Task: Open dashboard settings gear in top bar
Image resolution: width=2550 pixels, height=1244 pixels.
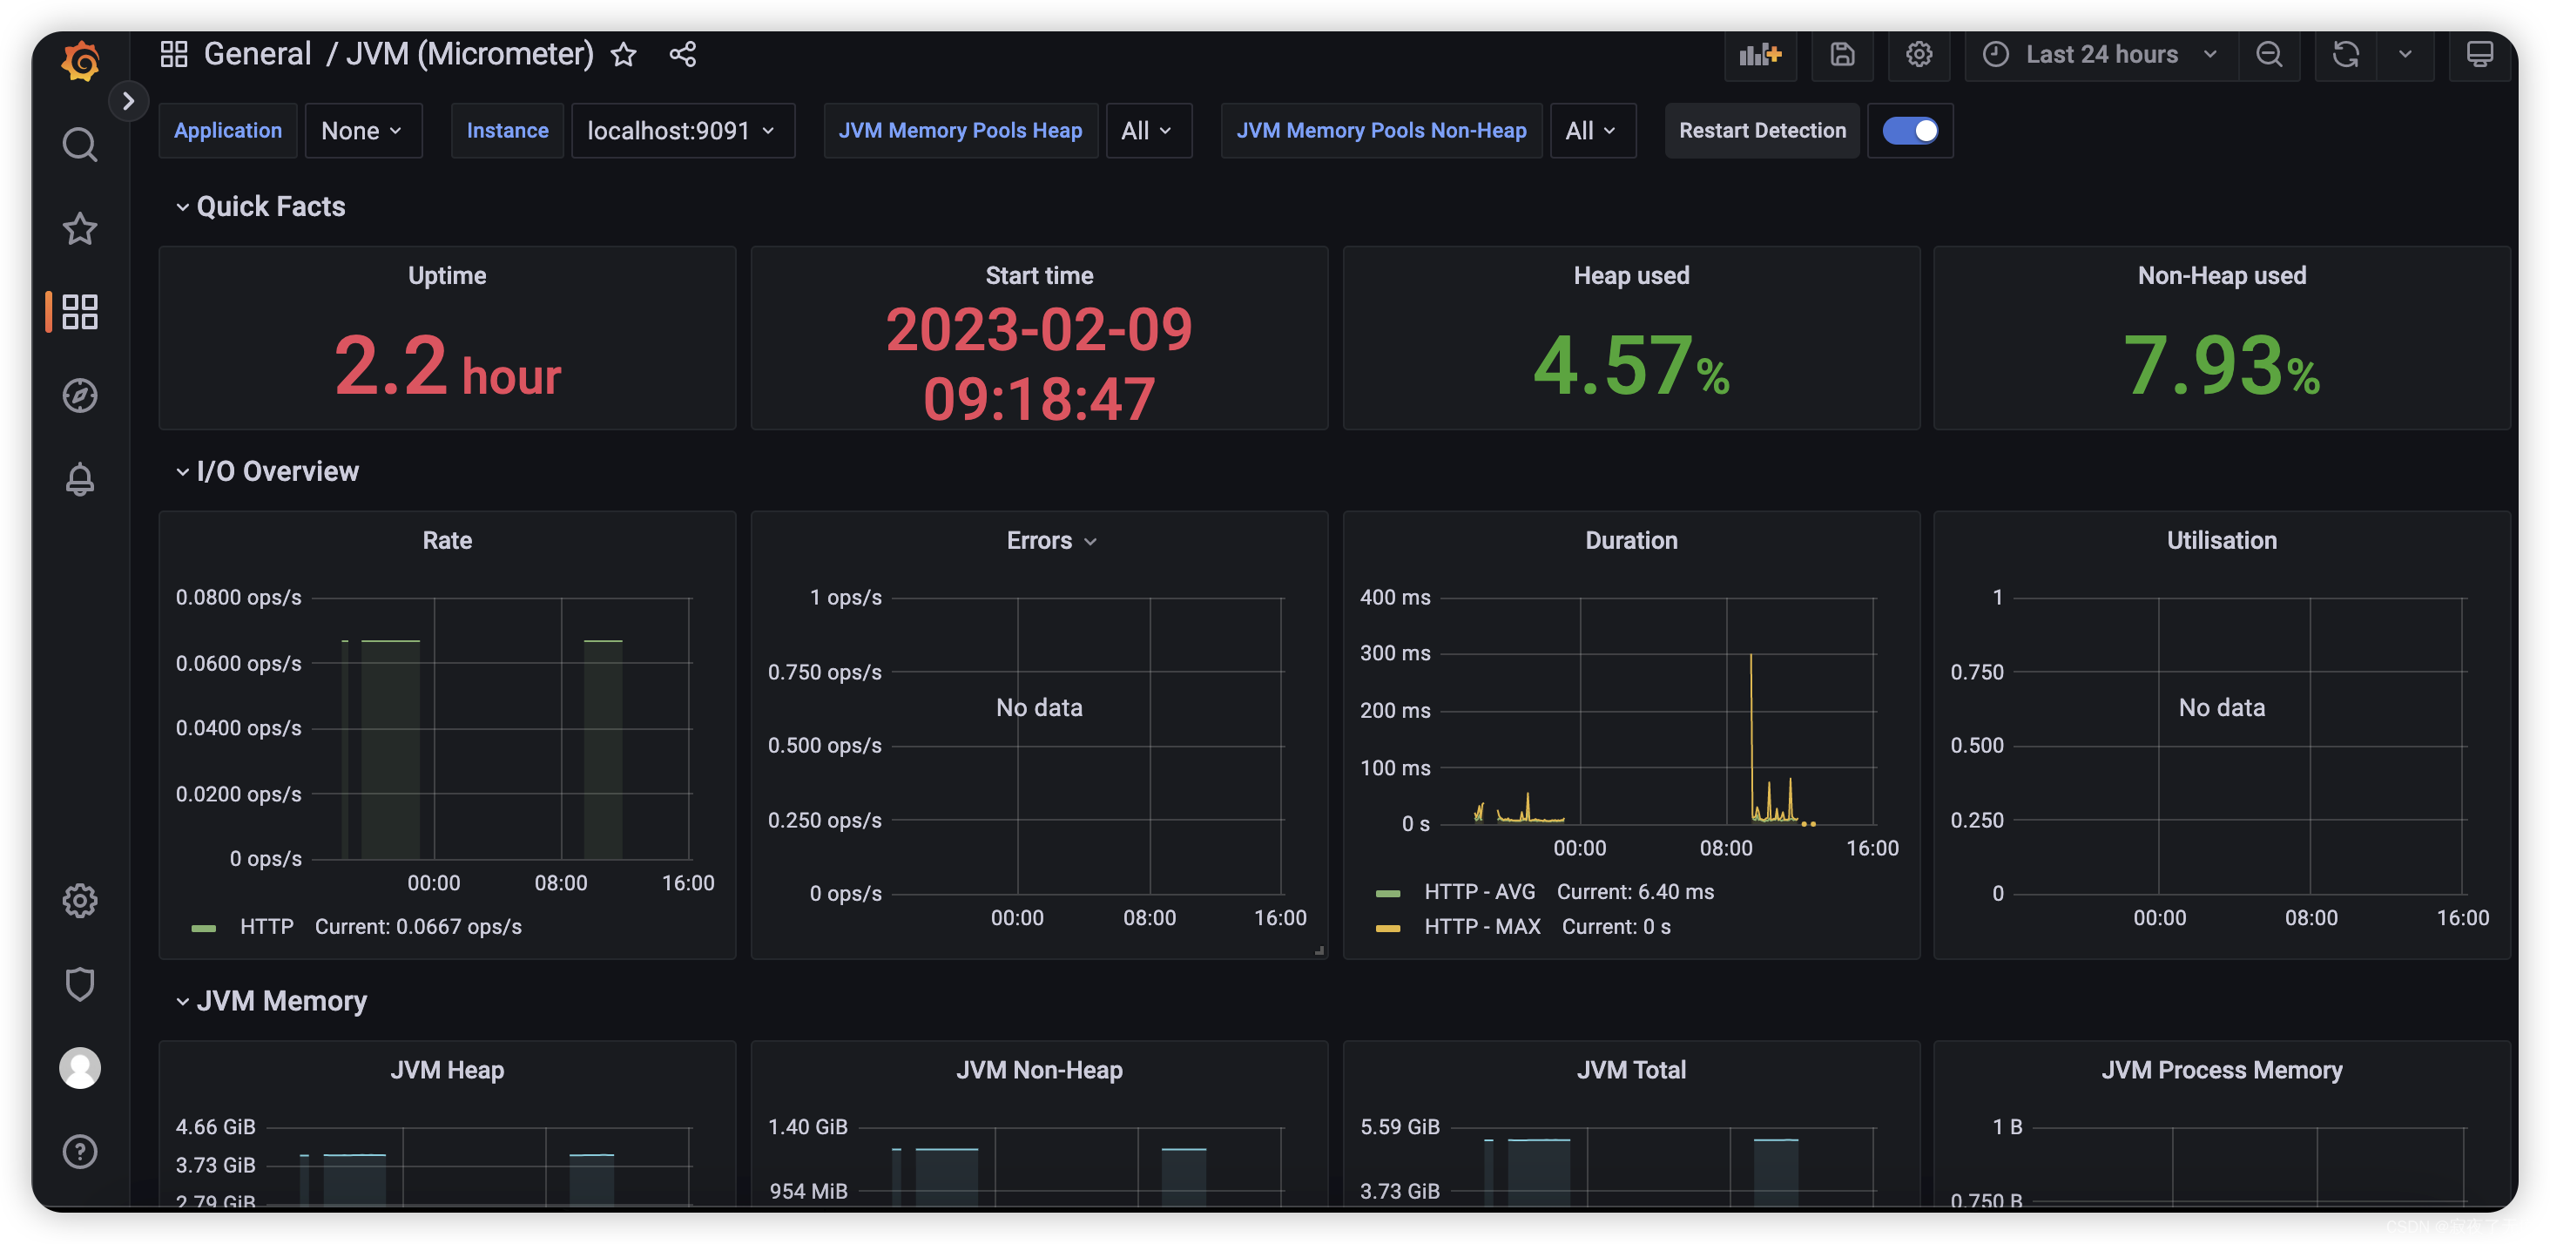Action: [1919, 55]
